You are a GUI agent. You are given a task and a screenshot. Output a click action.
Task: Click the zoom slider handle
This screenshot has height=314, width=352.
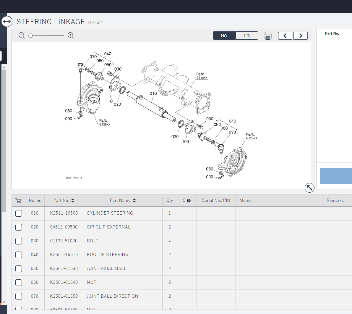tap(30, 36)
